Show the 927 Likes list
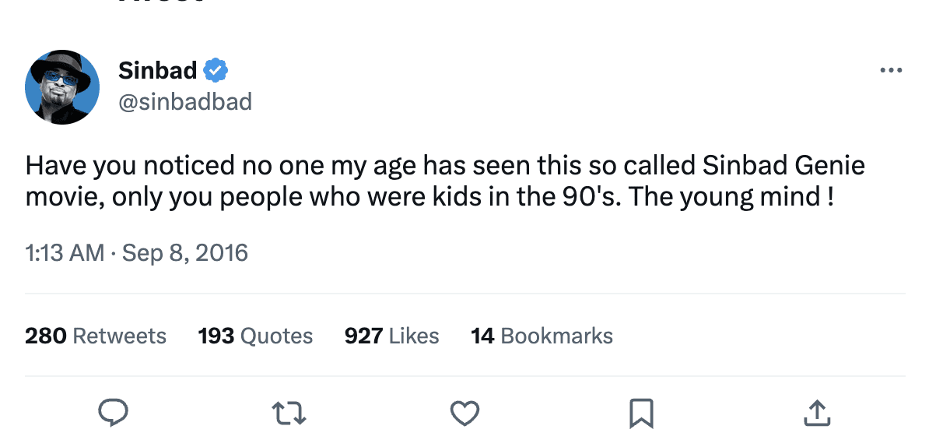 [391, 336]
